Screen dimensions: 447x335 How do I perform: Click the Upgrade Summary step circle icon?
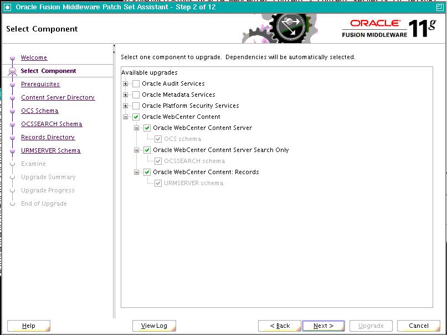pyautogui.click(x=13, y=177)
